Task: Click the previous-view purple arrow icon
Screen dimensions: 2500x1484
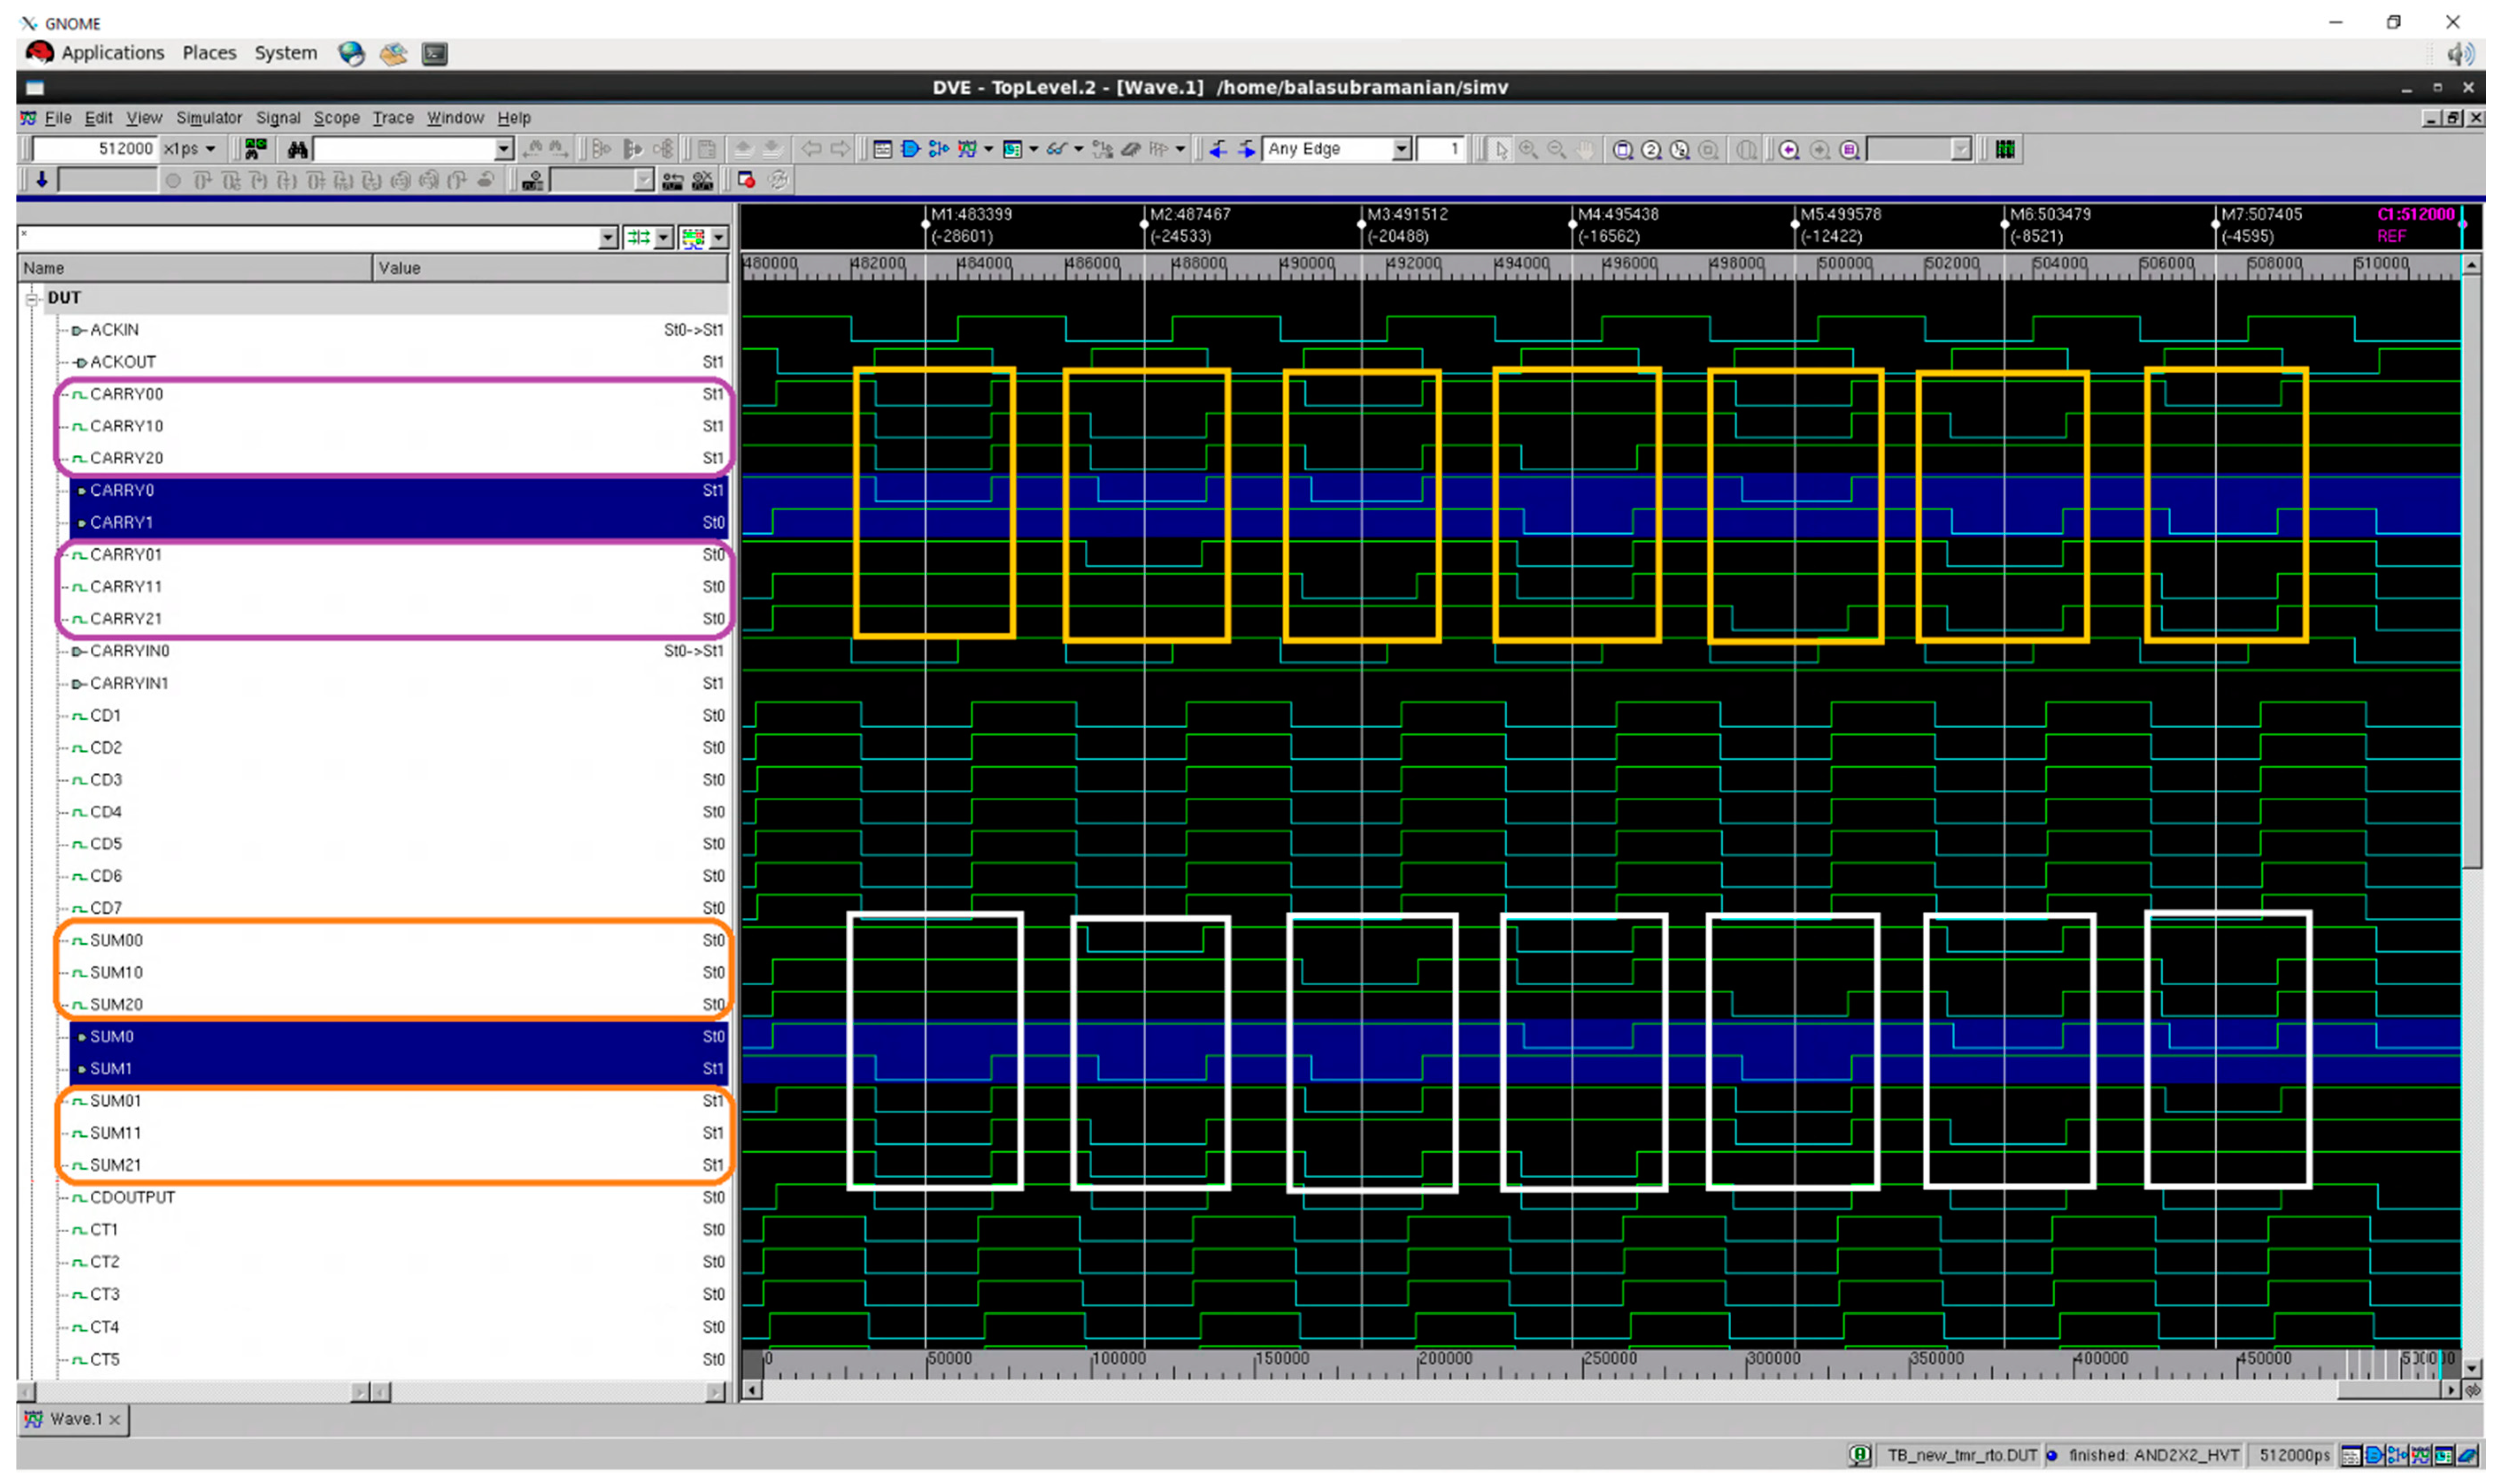Action: [x=1789, y=150]
